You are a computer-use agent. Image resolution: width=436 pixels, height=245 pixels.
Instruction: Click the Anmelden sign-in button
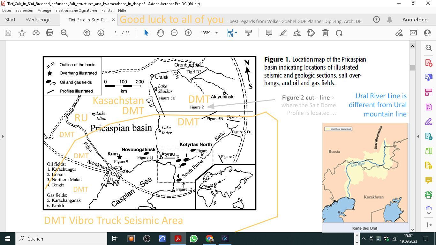point(415,19)
